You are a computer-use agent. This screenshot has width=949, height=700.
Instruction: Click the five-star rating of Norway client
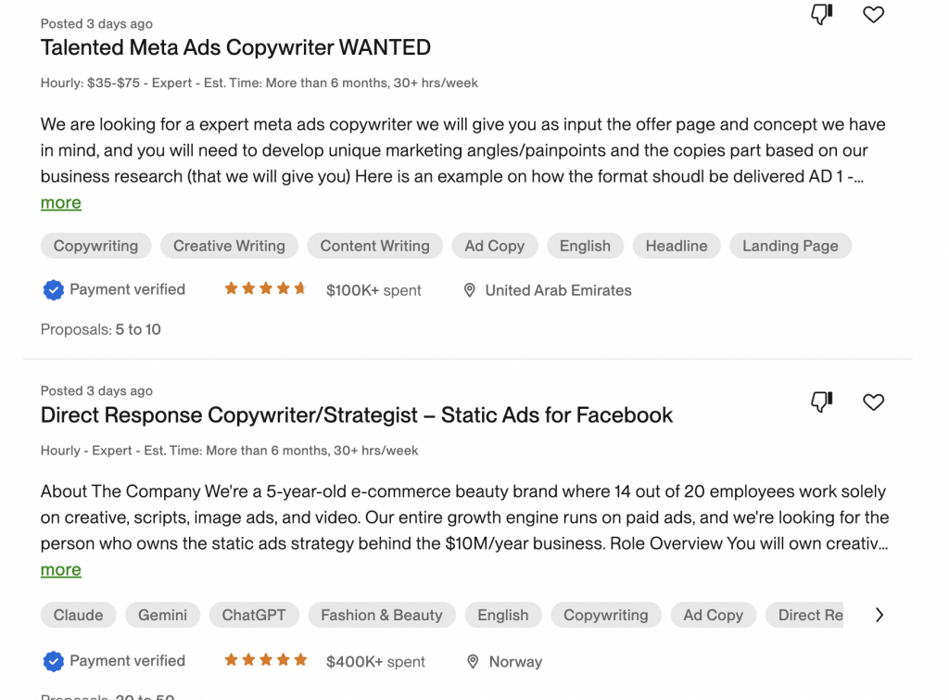[x=266, y=660]
